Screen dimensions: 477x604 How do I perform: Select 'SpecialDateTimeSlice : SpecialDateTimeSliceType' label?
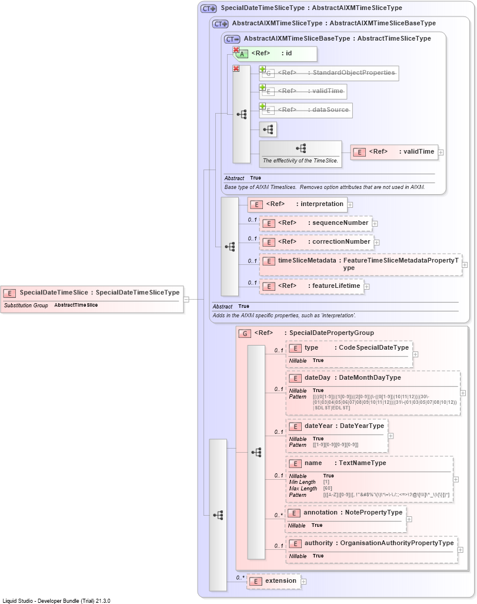(100, 293)
